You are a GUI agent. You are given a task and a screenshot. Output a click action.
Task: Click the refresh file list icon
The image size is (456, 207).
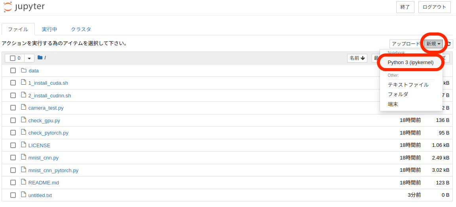(x=450, y=44)
